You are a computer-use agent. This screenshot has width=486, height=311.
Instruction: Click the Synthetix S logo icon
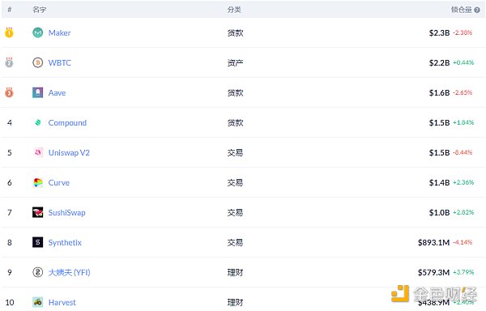click(38, 242)
